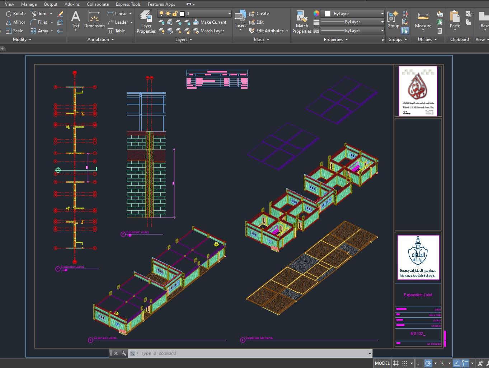Toggle Object Snap Tracking in status bar
Image resolution: width=489 pixels, height=368 pixels.
click(x=456, y=363)
